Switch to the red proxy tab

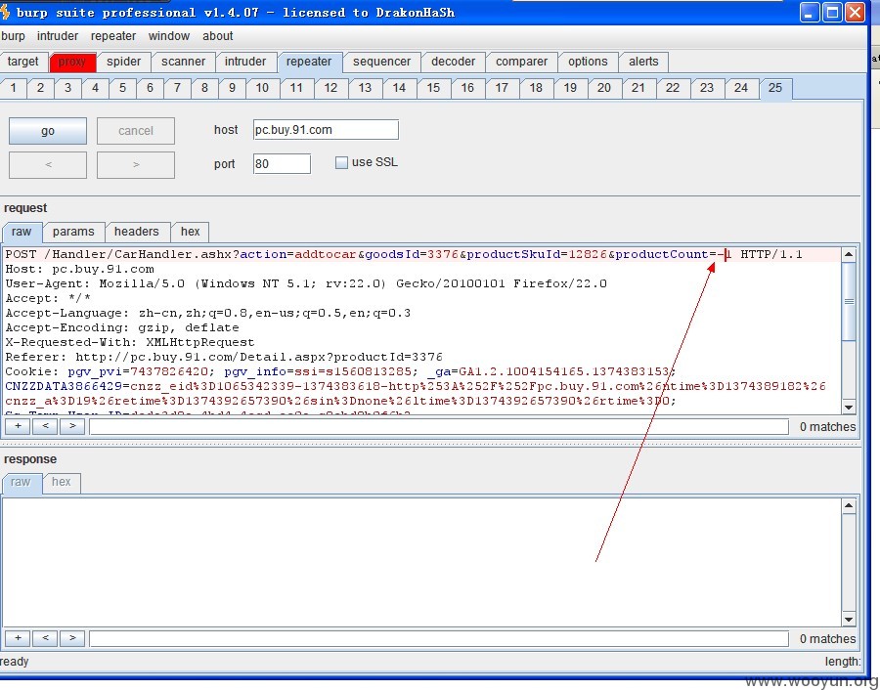(x=72, y=62)
